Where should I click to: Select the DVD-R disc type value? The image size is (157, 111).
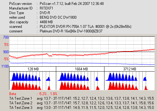click(x=45, y=13)
